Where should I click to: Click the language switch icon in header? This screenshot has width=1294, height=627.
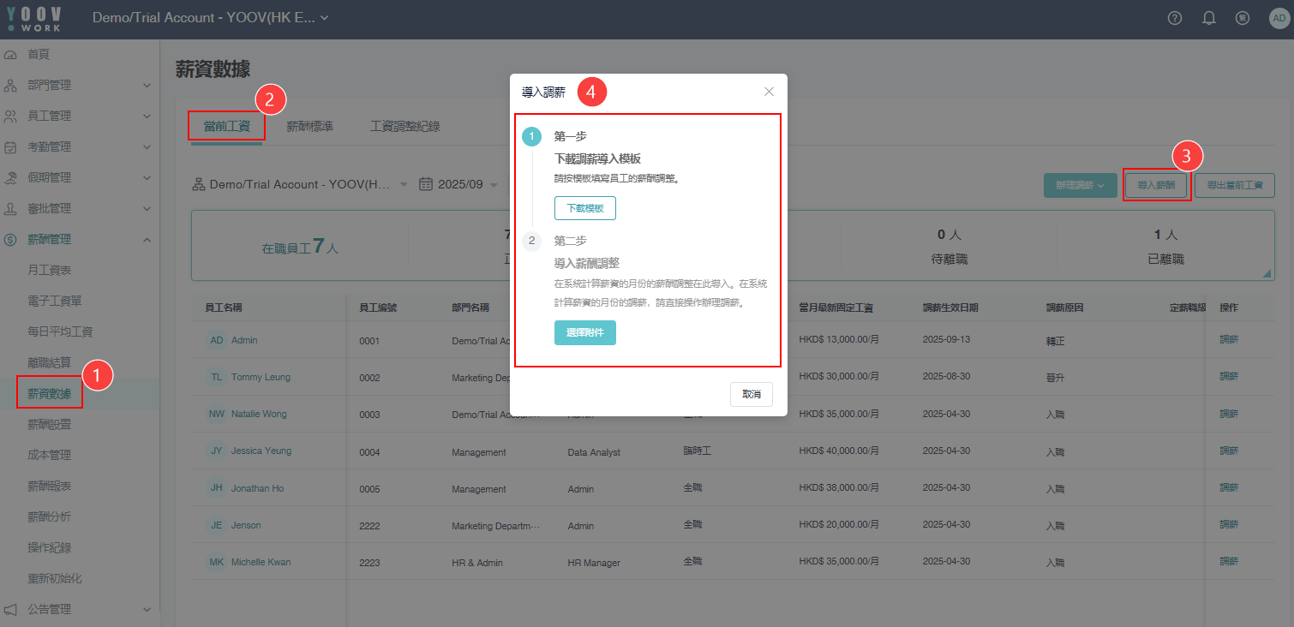click(x=1243, y=18)
